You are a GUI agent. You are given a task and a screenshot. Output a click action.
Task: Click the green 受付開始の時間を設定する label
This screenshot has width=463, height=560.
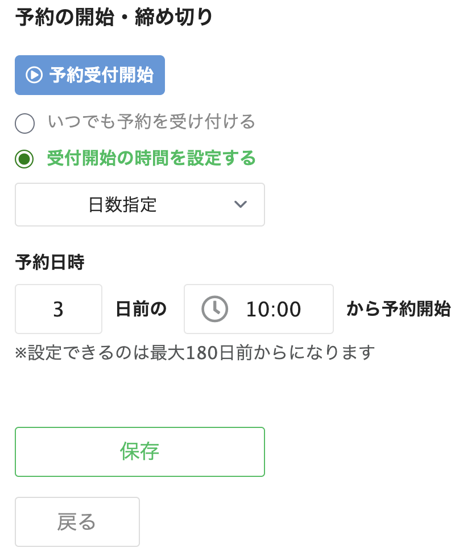coord(151,158)
